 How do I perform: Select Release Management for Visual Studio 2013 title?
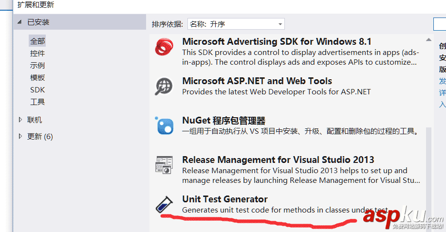click(x=278, y=160)
